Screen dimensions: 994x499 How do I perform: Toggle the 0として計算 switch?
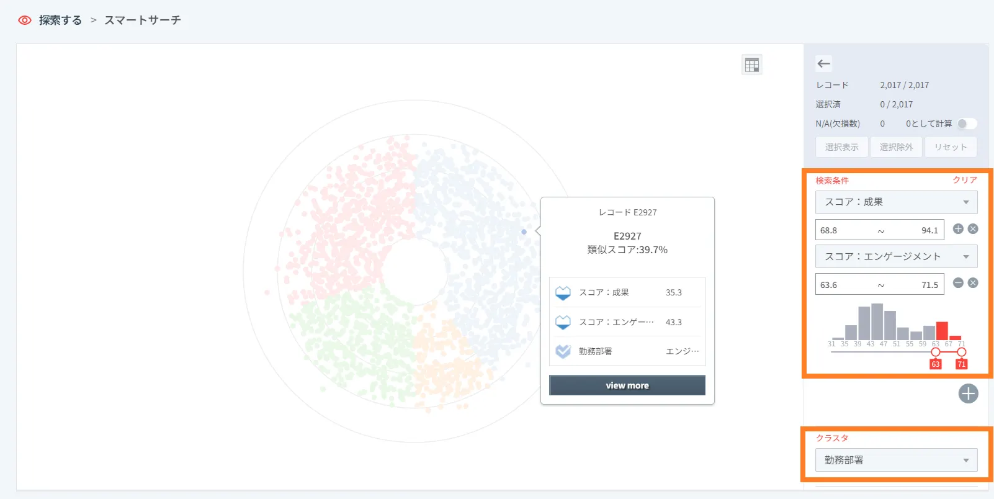[966, 124]
